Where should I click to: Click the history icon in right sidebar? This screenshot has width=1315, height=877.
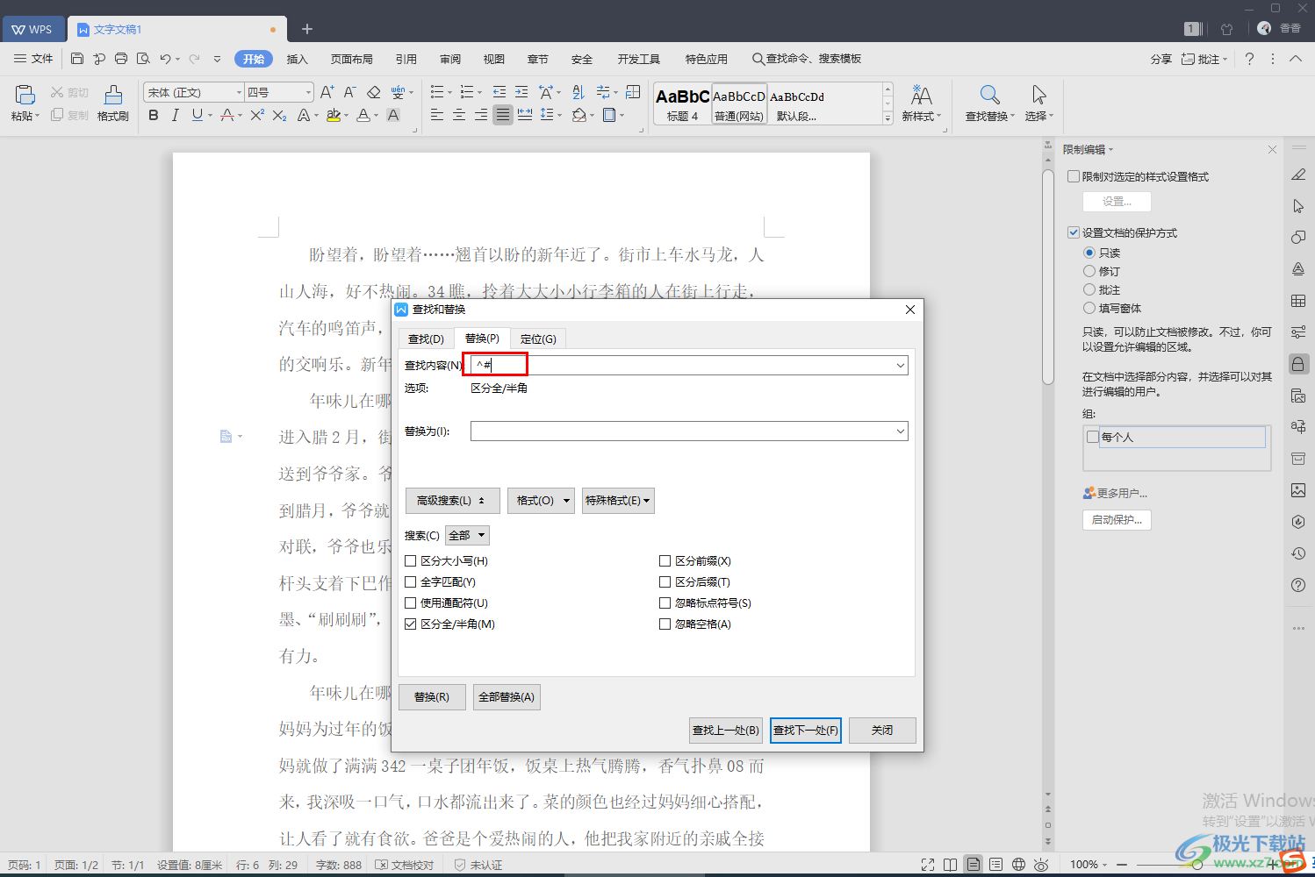[1298, 553]
